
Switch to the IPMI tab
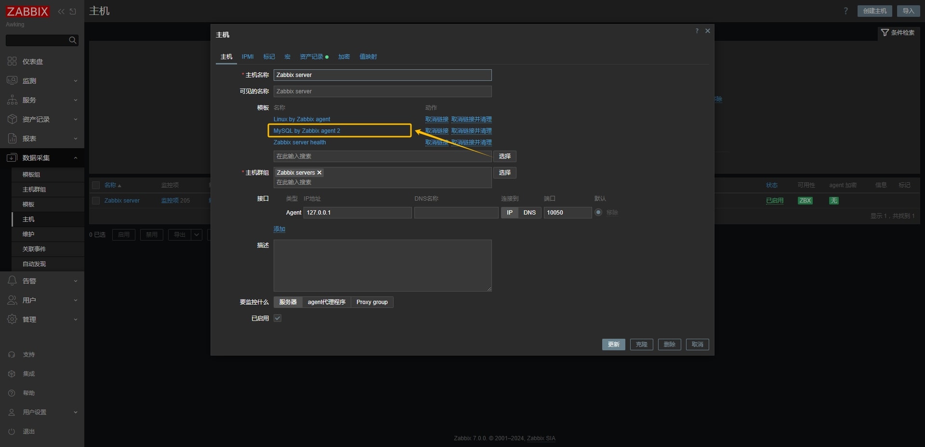(248, 57)
